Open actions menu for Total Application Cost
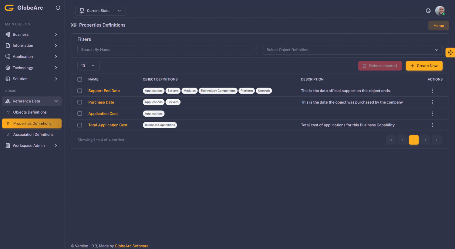The image size is (455, 249). click(432, 125)
